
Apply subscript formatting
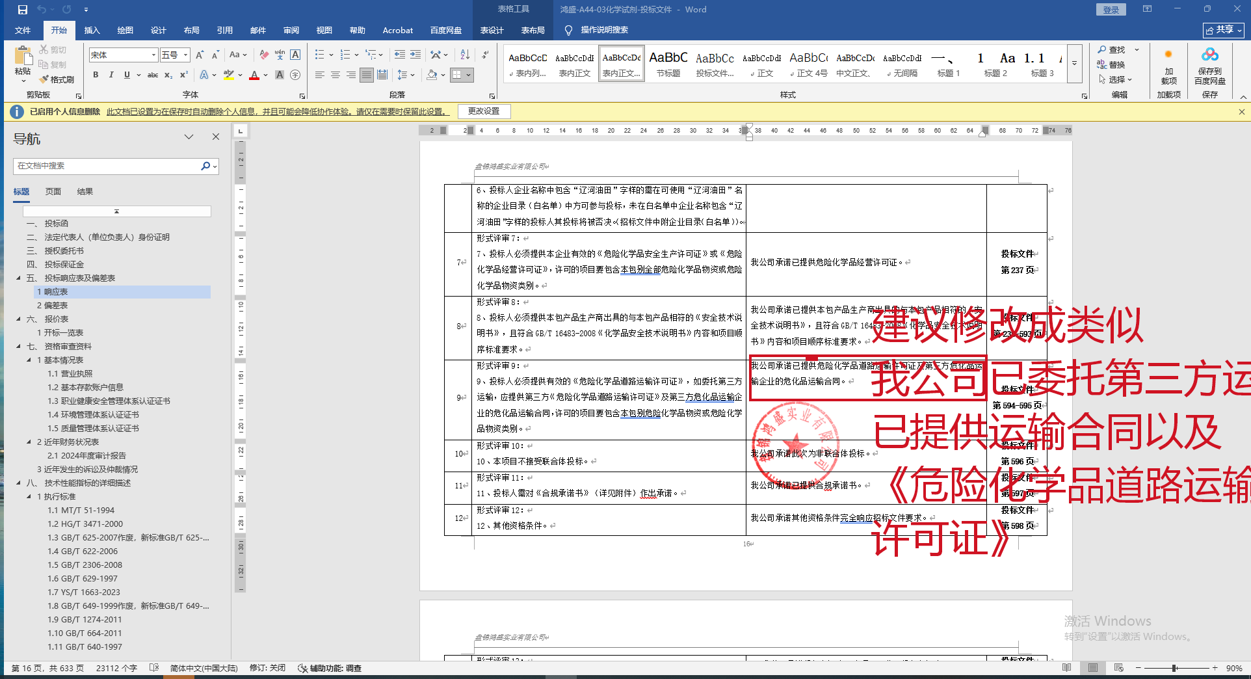pos(168,75)
